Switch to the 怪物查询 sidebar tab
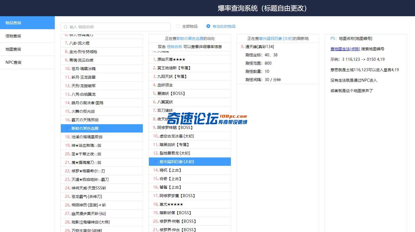The height and width of the screenshot is (232, 415). click(x=27, y=36)
